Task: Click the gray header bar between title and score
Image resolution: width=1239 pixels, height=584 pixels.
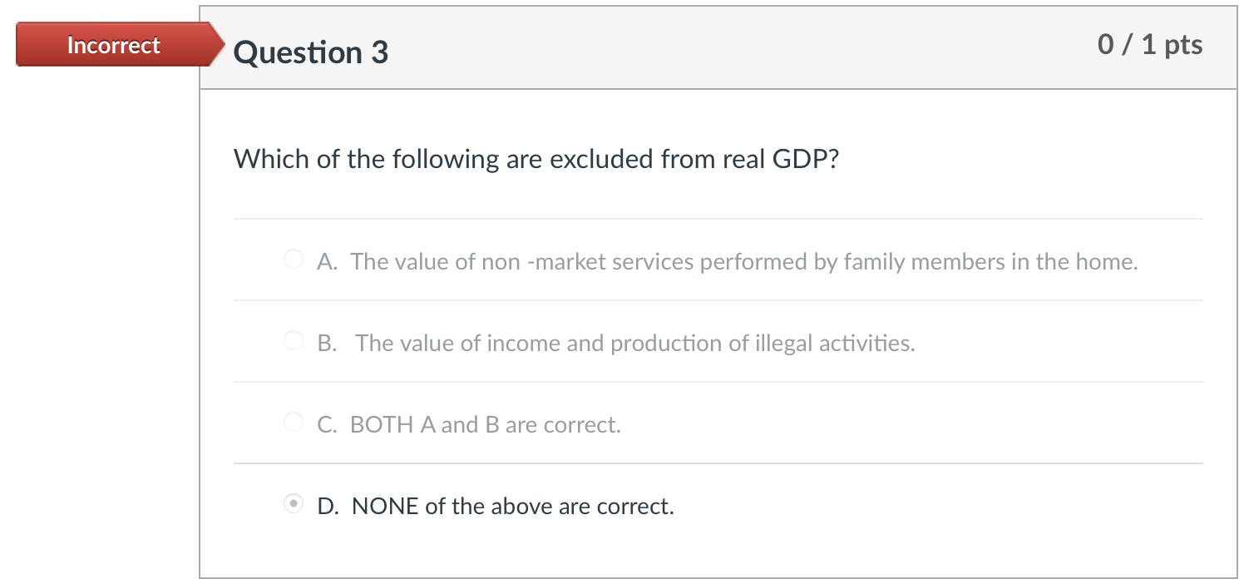Action: 732,50
